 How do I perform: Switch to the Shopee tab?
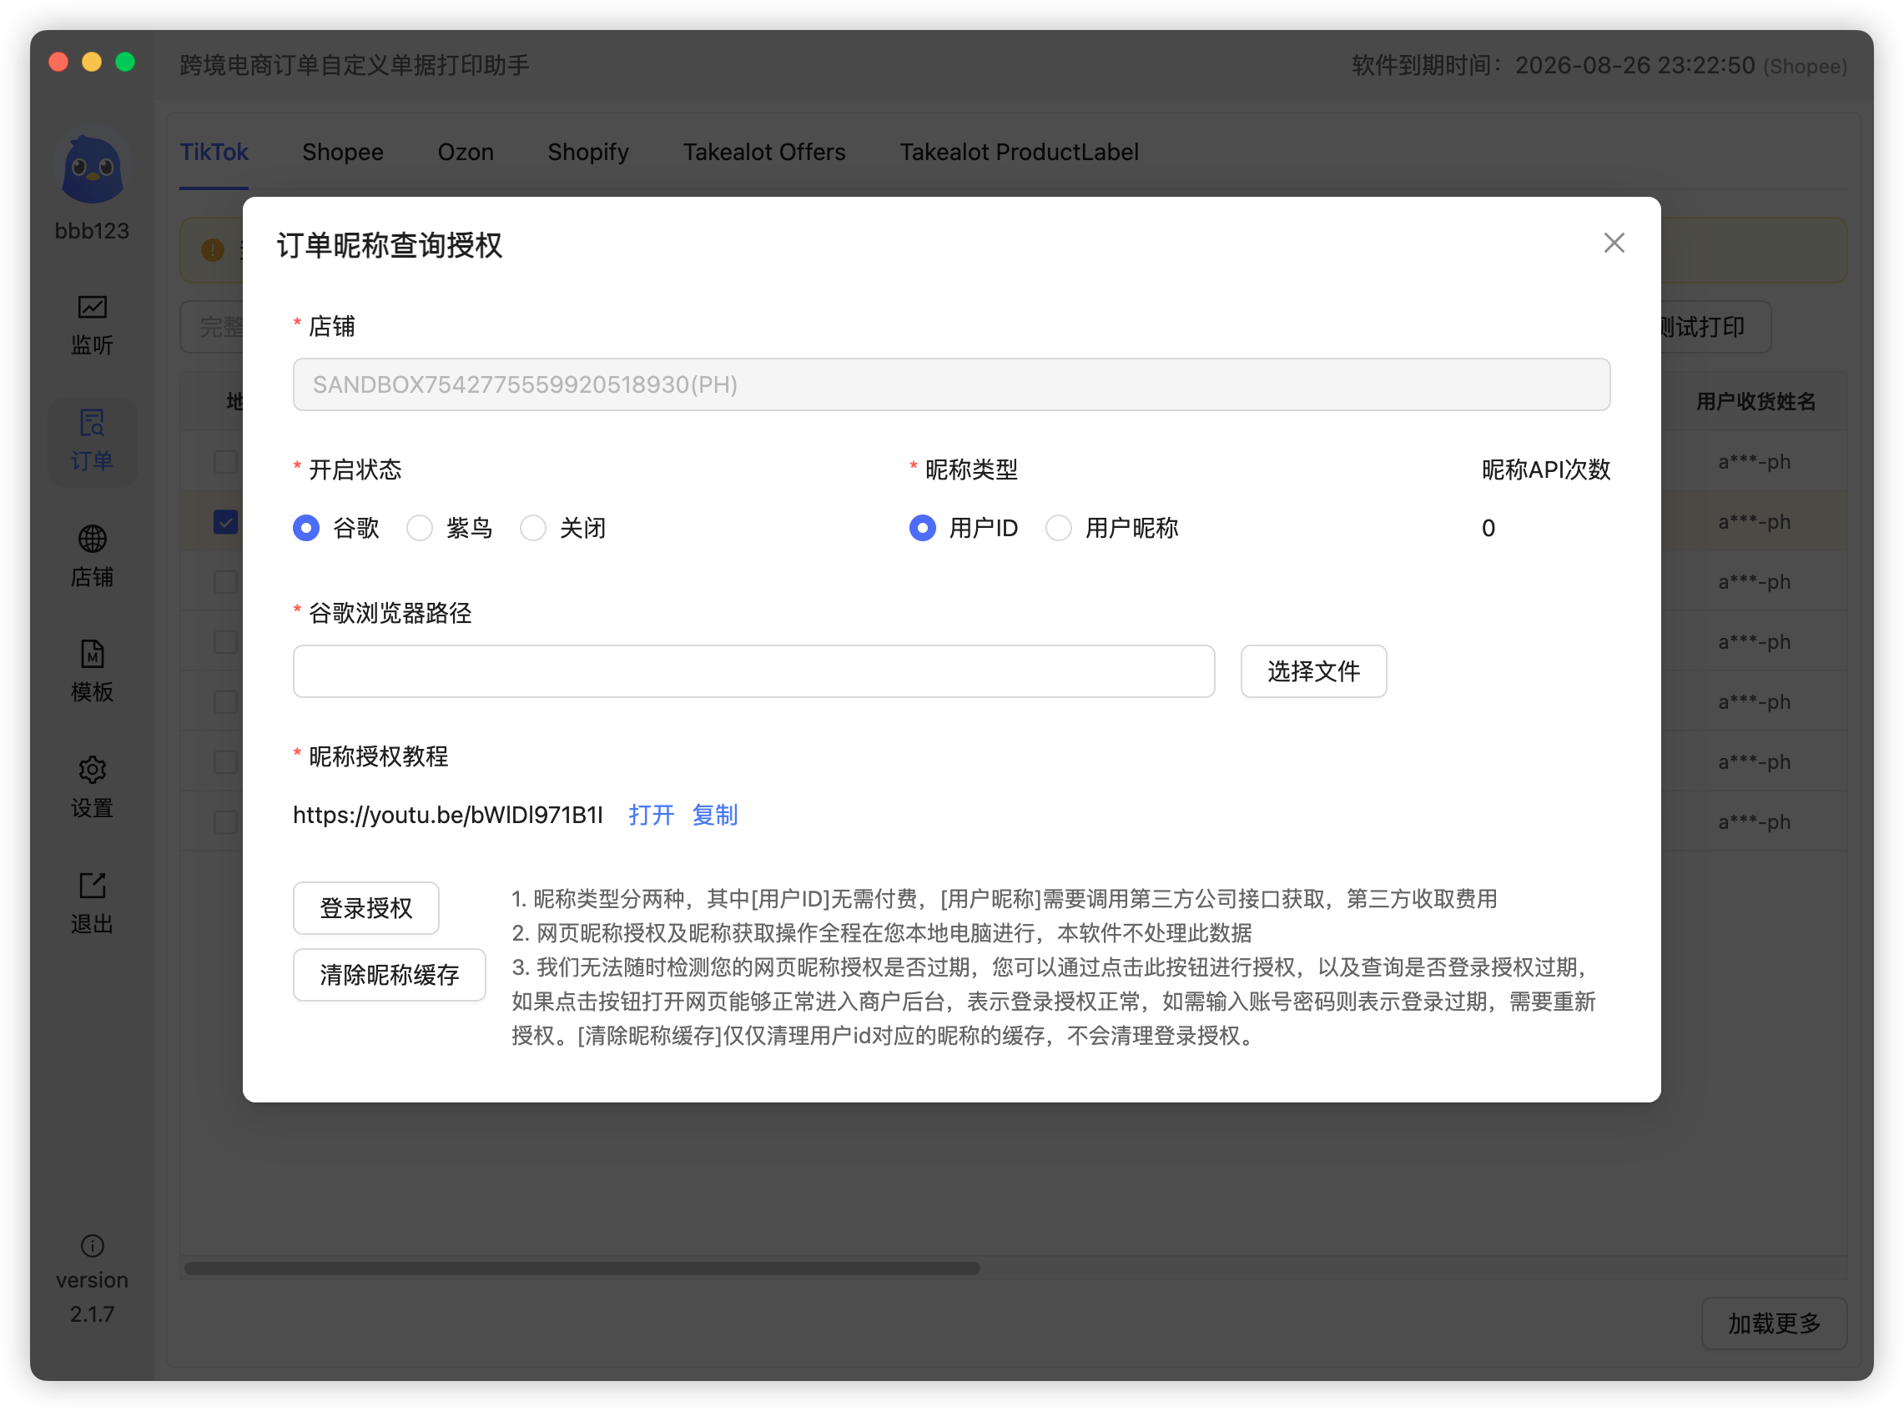coord(343,152)
